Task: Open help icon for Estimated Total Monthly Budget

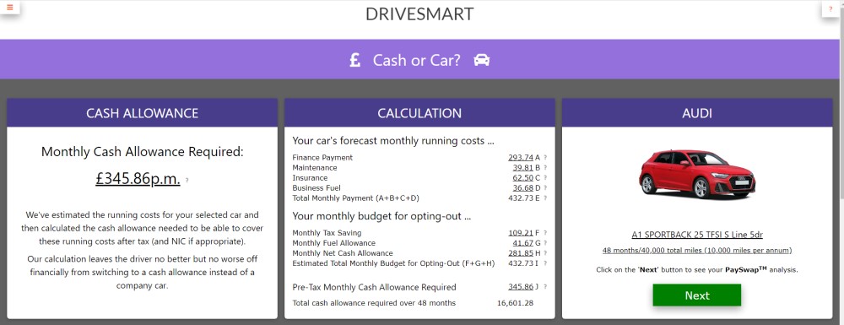Action: coord(544,263)
